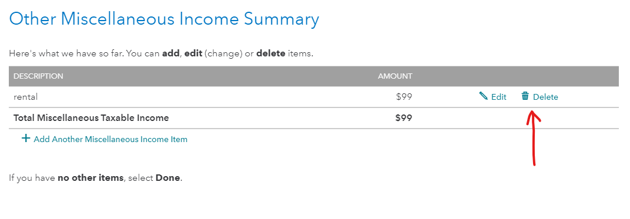Click the bold word Done in instructions

tap(168, 177)
